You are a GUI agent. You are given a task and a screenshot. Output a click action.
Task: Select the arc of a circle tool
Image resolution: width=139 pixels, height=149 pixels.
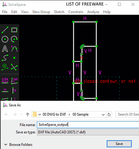(x=14, y=39)
